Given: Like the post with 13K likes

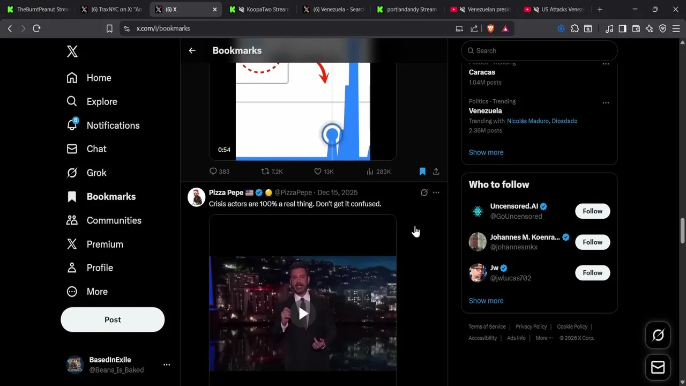Looking at the screenshot, I should pyautogui.click(x=324, y=172).
